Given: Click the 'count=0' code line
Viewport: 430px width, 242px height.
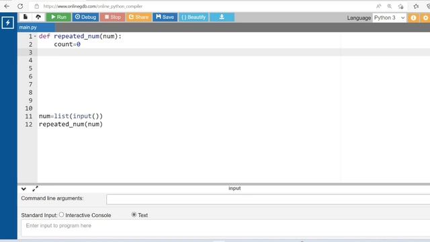Looking at the screenshot, I should [67, 44].
